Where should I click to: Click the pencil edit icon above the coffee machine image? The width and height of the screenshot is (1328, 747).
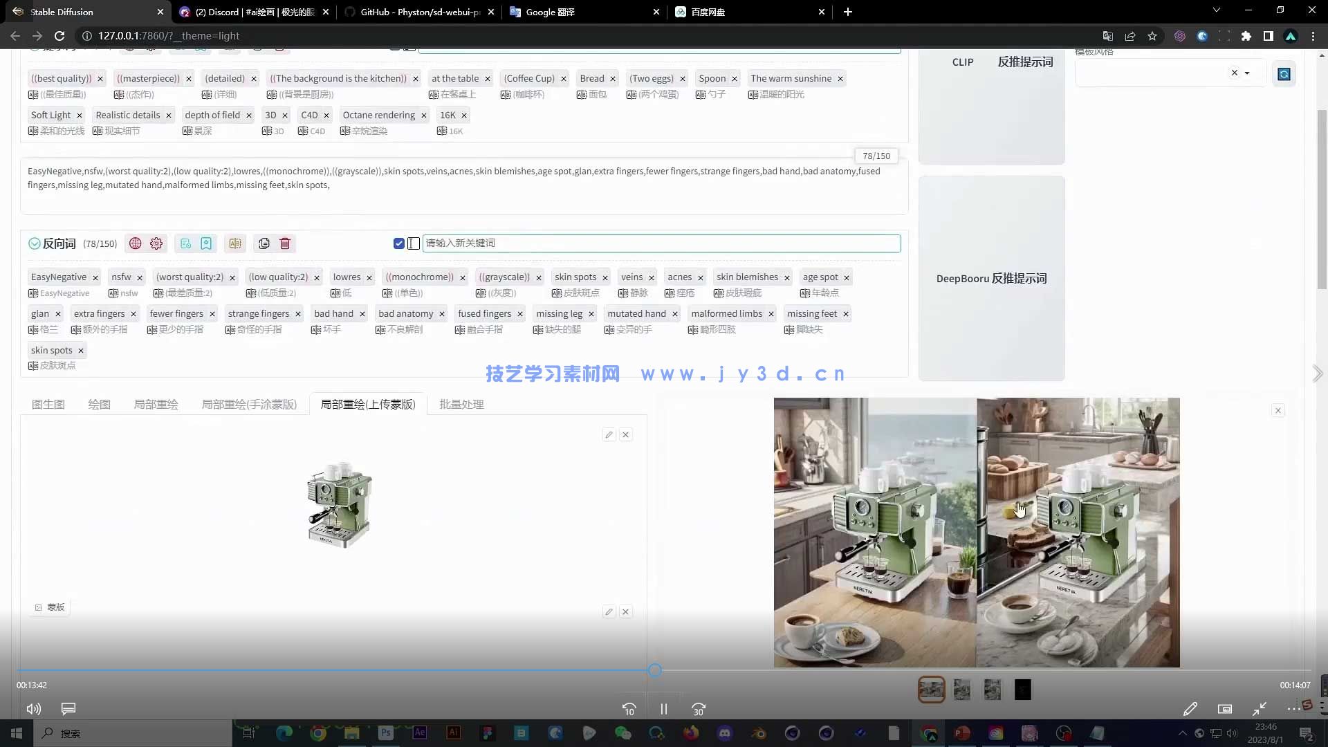tap(609, 434)
